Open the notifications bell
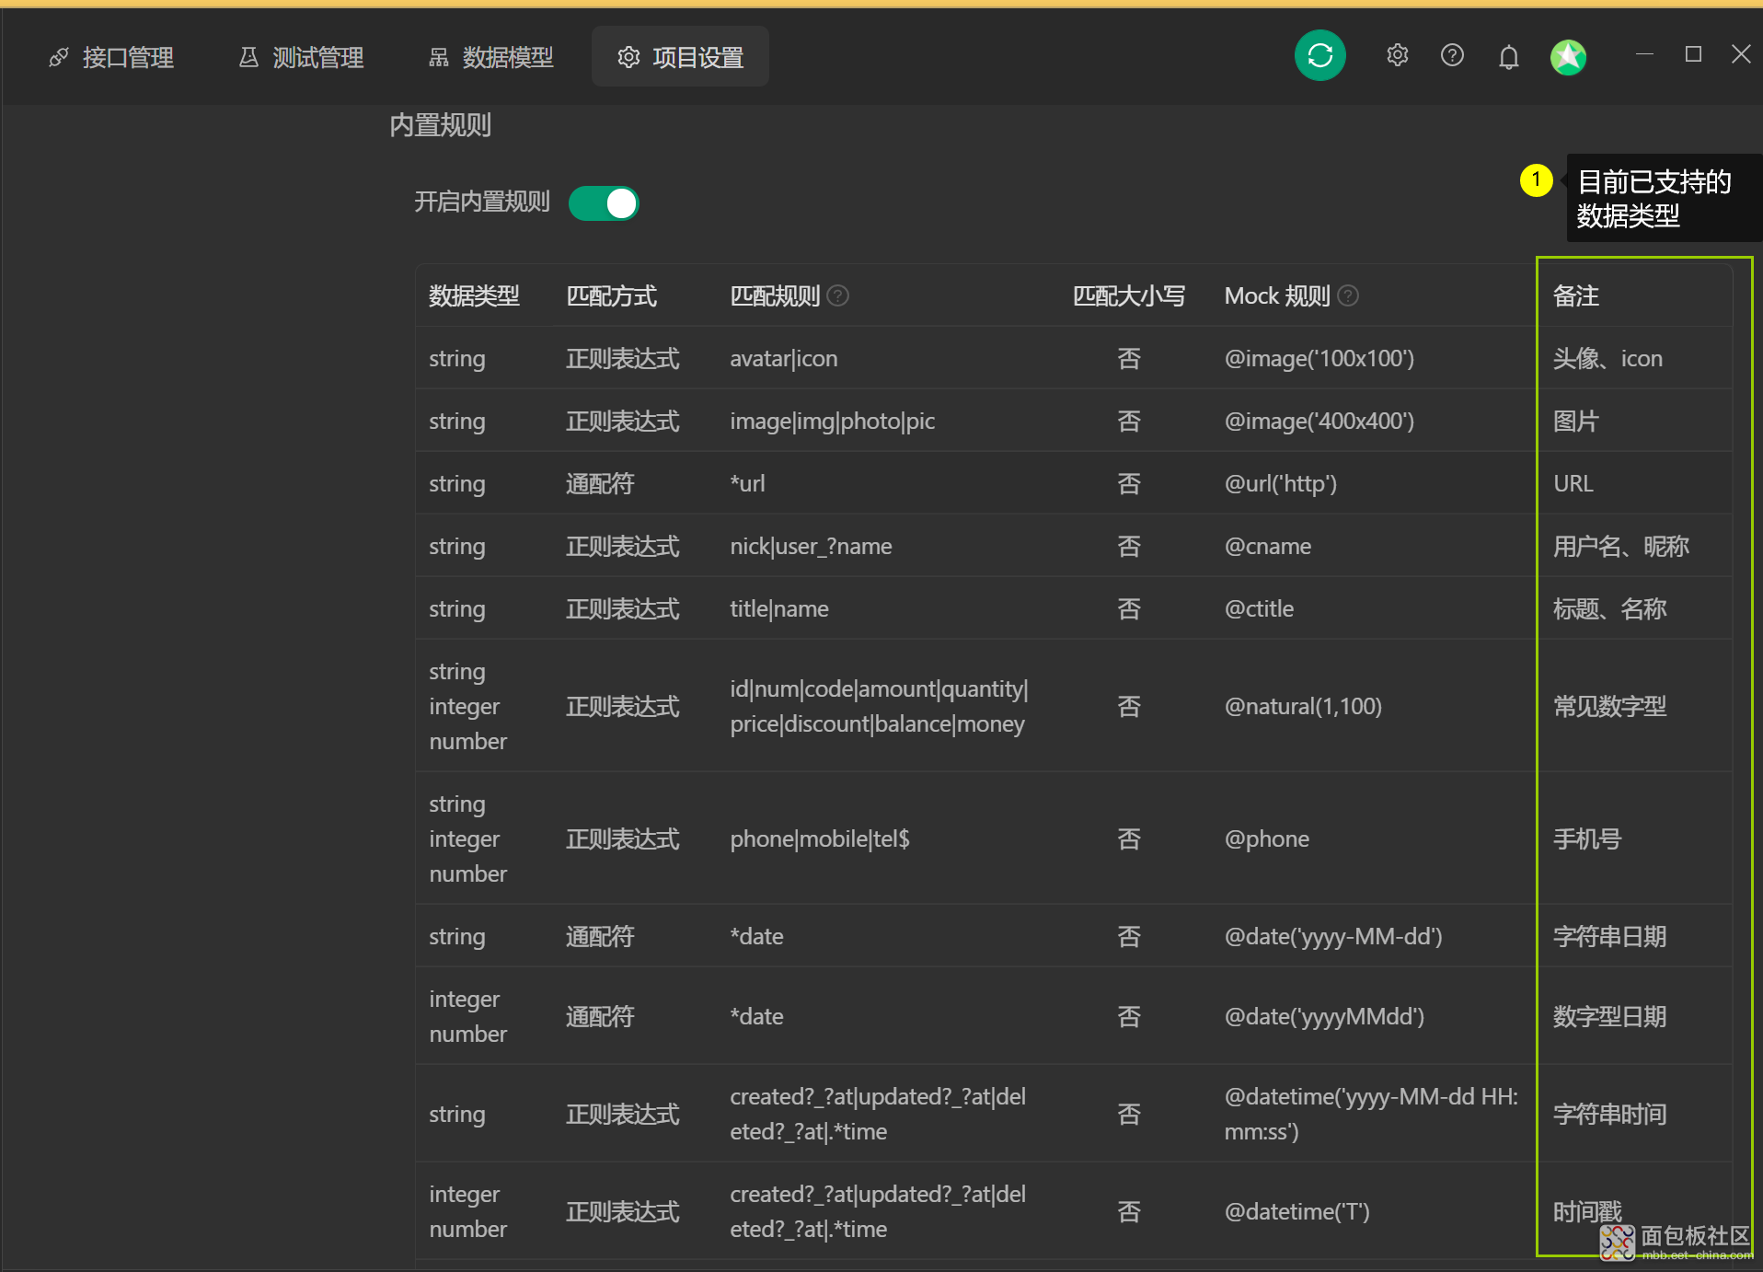Screen dimensions: 1763x1272 click(x=1508, y=57)
